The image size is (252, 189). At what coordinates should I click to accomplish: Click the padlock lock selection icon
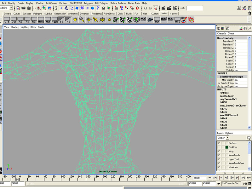pyautogui.click(x=104, y=8)
